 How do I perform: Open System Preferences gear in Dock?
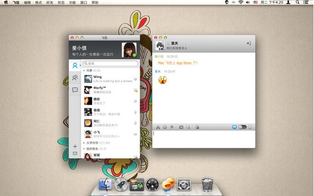pyautogui.click(x=184, y=185)
